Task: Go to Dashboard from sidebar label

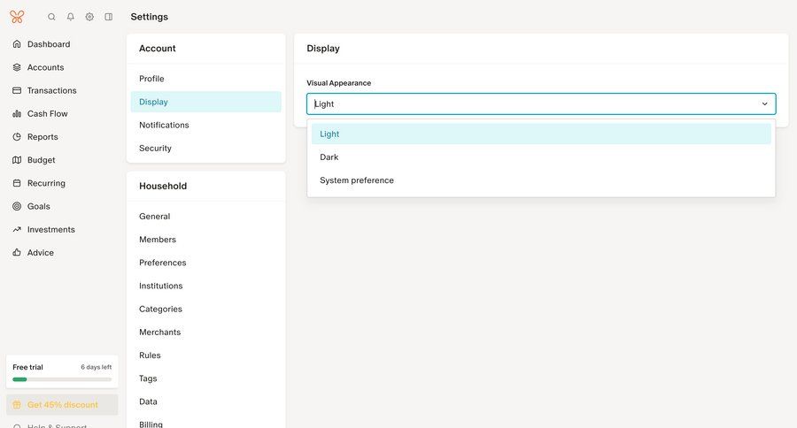Action: [49, 44]
